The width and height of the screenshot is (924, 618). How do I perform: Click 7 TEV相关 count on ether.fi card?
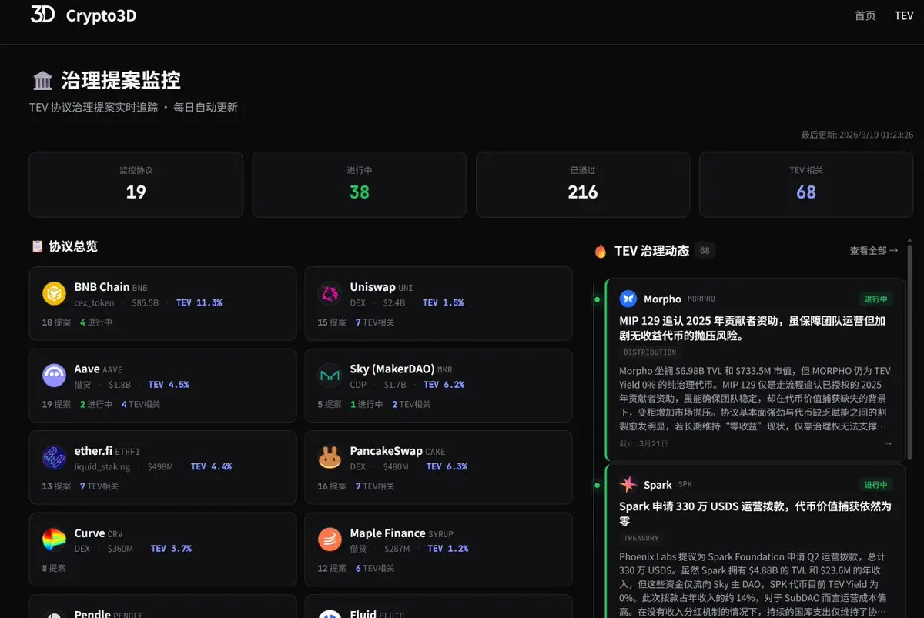(99, 486)
